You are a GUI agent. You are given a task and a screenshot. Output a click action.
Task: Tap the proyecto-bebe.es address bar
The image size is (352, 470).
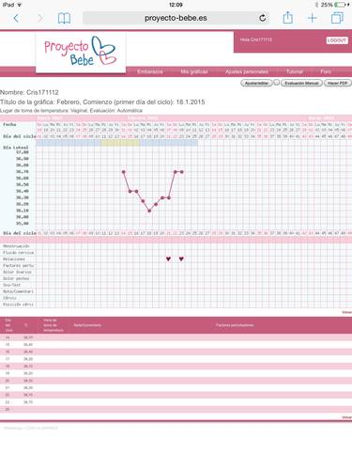[x=176, y=18]
